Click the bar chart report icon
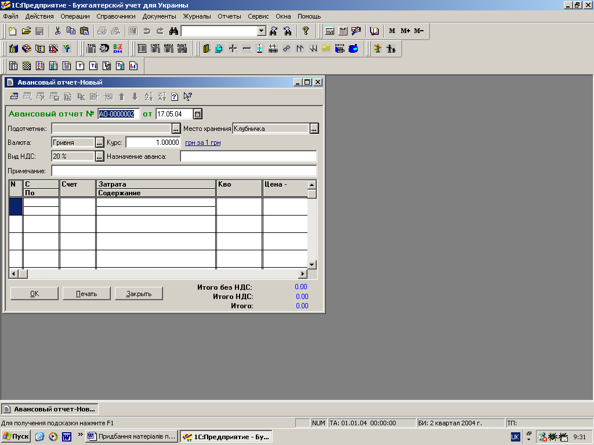Image resolution: width=594 pixels, height=445 pixels. (133, 66)
